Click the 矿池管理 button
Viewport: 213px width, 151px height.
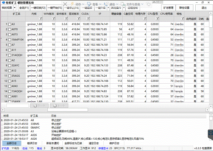click(168, 8)
